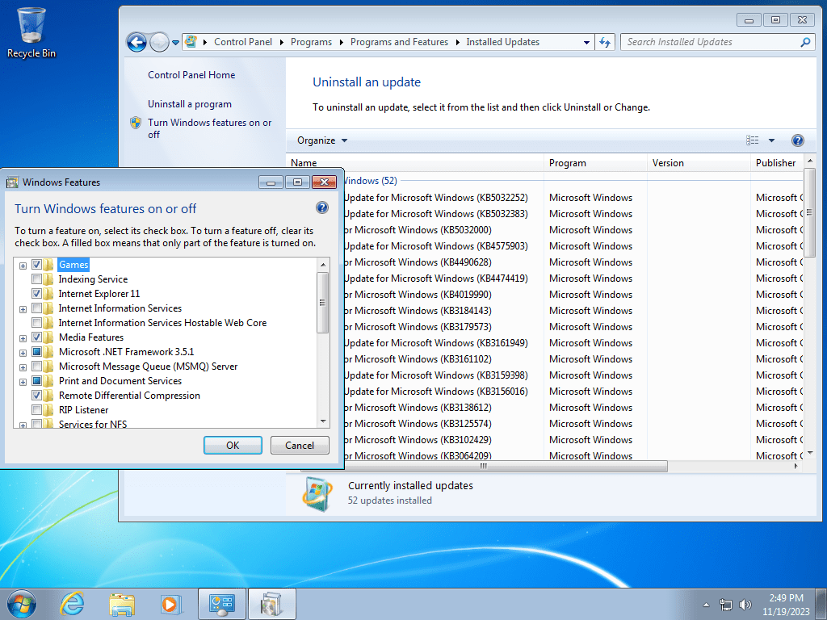Open the Start menu
This screenshot has height=620, width=827.
tap(22, 604)
